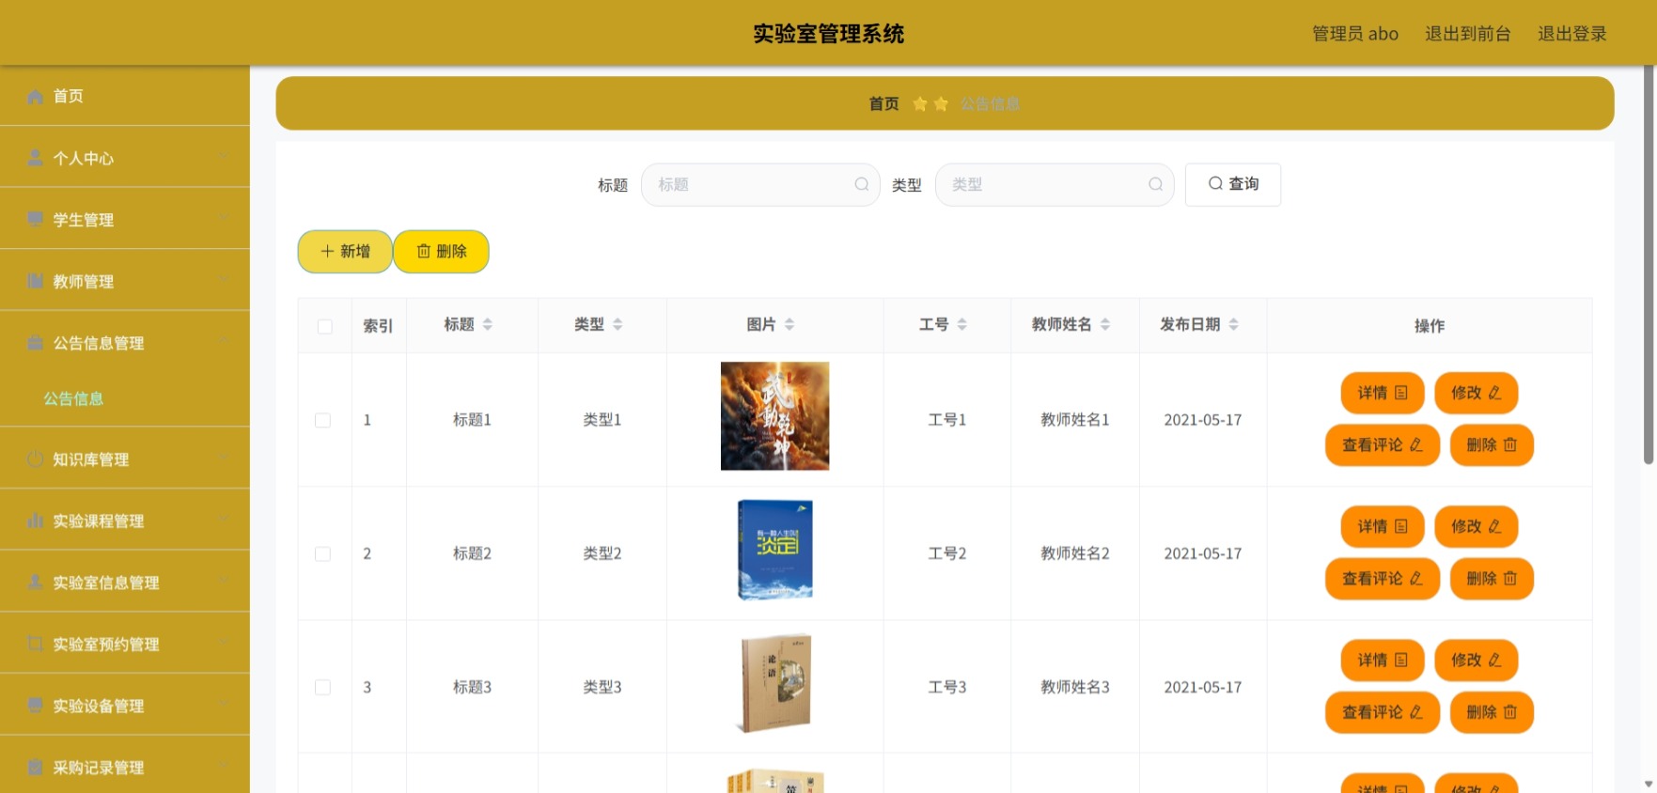Image resolution: width=1657 pixels, height=793 pixels.
Task: Click 退出登录 in top bar
Action: (x=1571, y=34)
